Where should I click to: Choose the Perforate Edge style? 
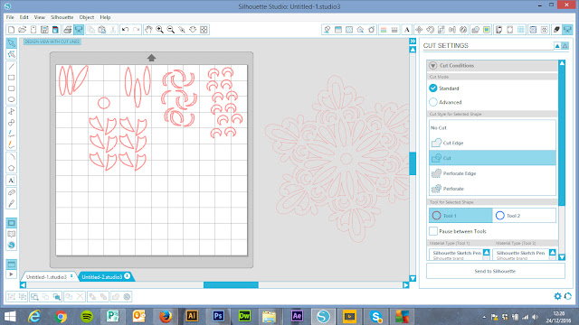coord(492,173)
